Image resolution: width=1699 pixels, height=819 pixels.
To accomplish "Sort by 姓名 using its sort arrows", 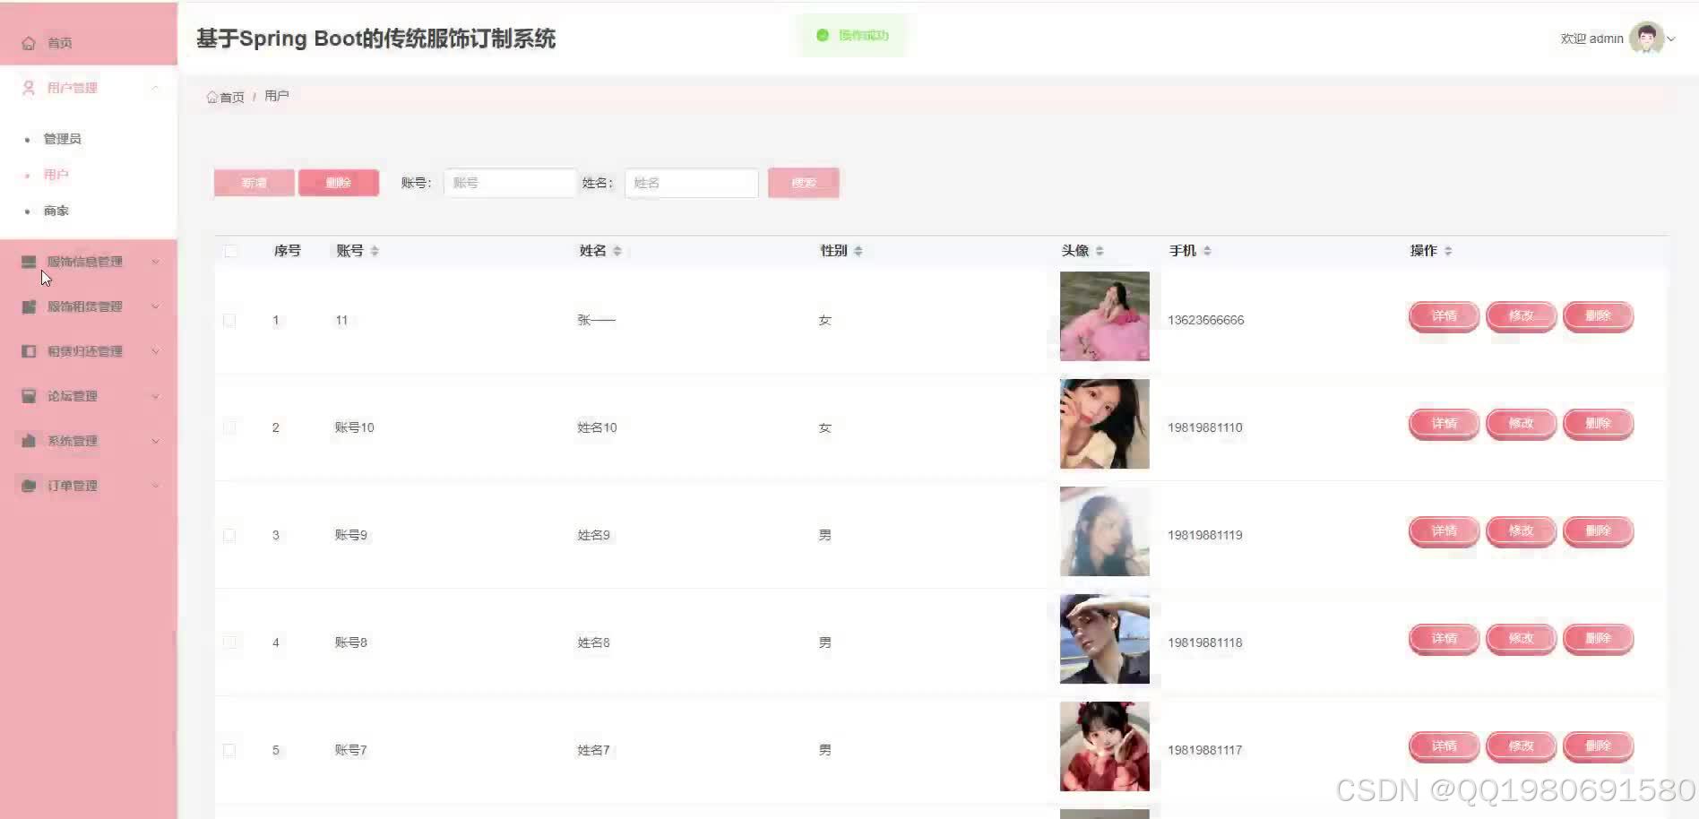I will (x=617, y=251).
